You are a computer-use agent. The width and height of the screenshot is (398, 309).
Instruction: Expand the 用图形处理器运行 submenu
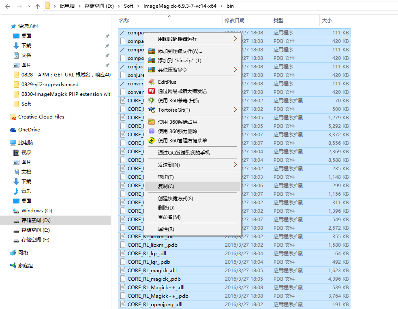(235, 39)
